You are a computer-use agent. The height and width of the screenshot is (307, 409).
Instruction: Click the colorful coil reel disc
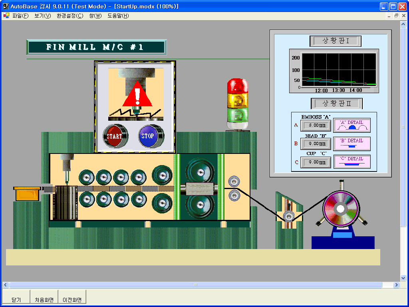click(x=340, y=209)
